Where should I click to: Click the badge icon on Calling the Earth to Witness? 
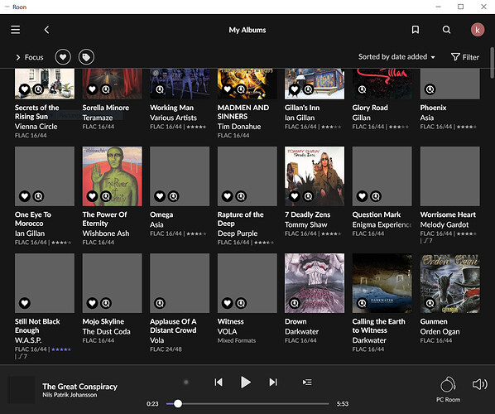(362, 303)
